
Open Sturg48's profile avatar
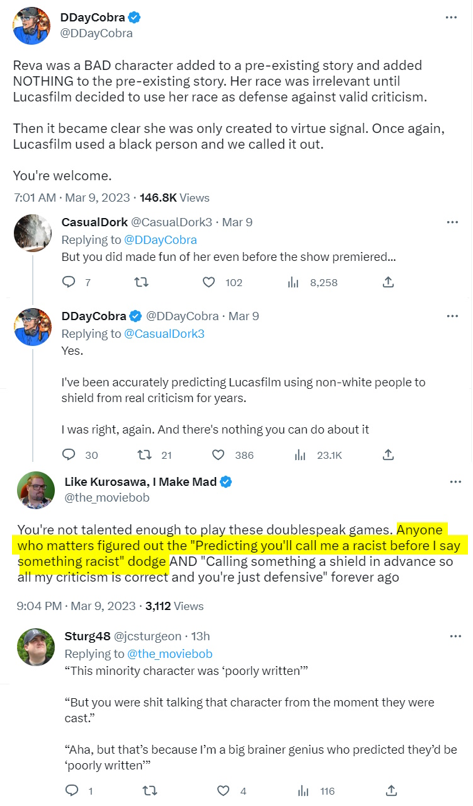(36, 647)
